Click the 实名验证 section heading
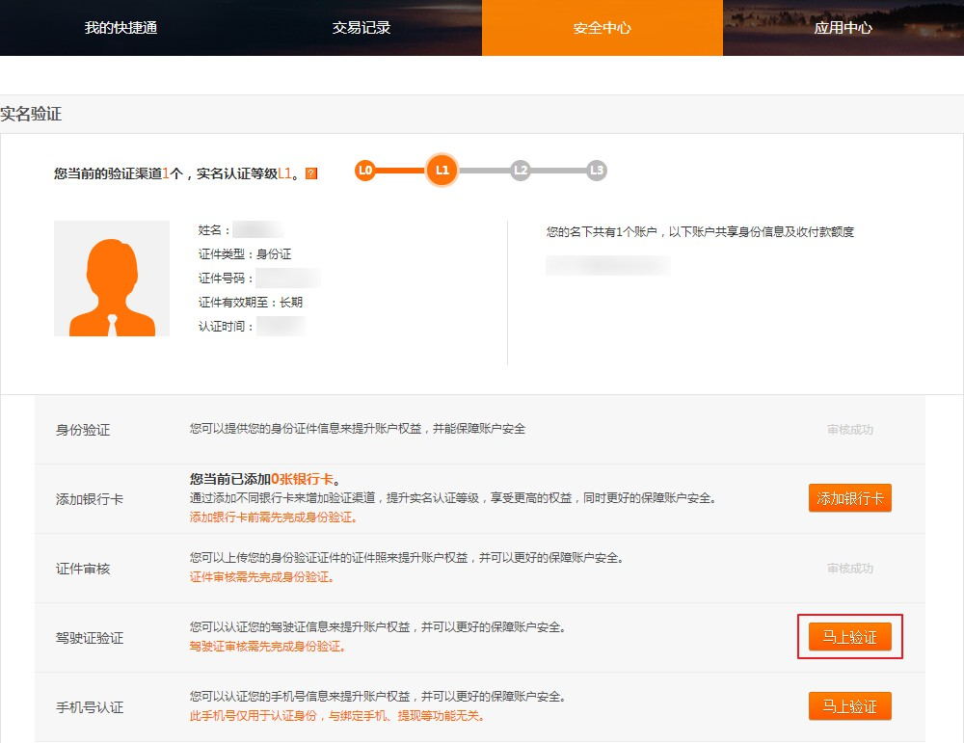 coord(31,114)
